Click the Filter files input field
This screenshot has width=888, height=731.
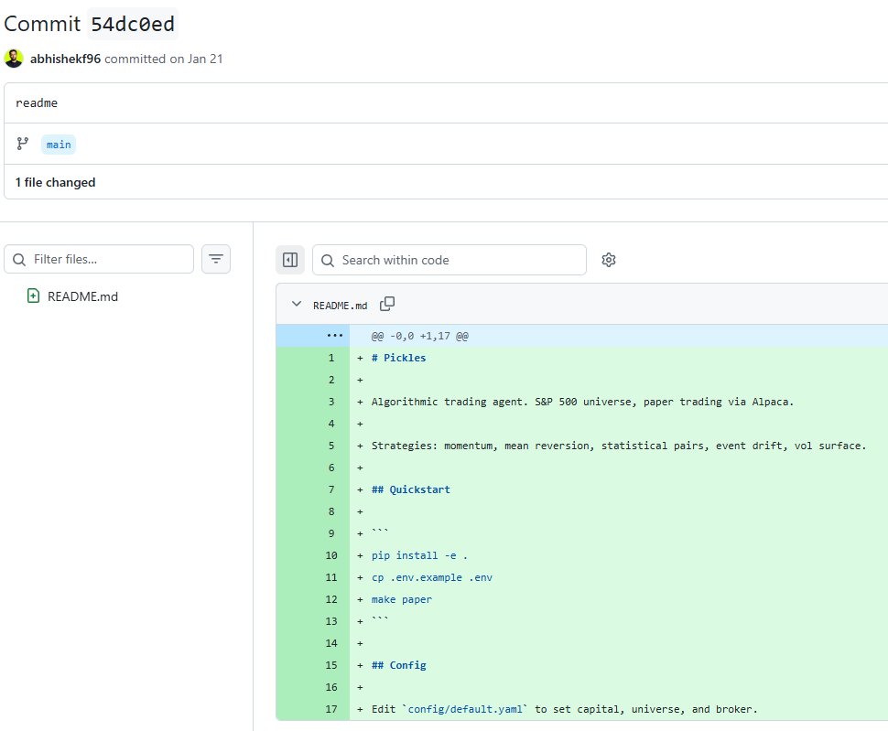coord(99,259)
